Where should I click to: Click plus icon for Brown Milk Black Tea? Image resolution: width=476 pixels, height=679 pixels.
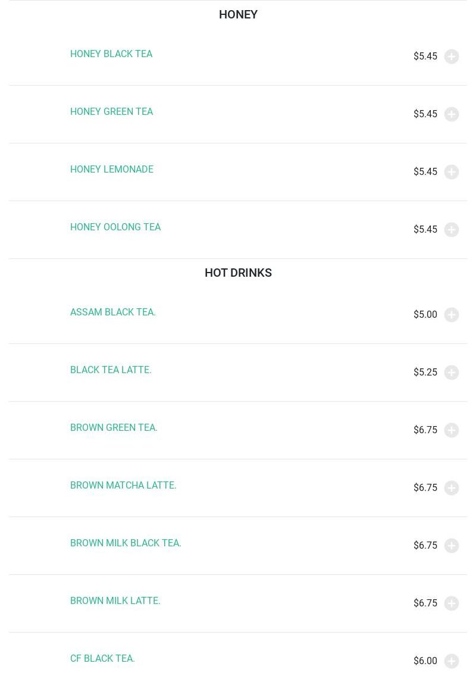[x=452, y=546]
